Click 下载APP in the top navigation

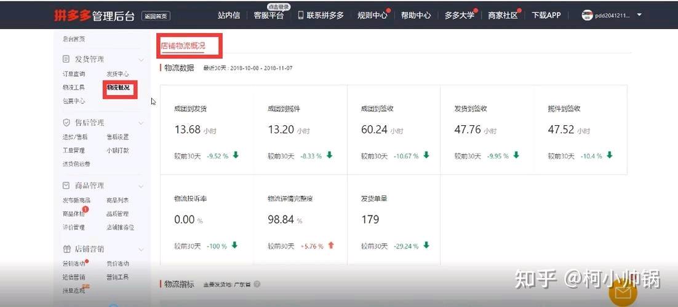(546, 15)
